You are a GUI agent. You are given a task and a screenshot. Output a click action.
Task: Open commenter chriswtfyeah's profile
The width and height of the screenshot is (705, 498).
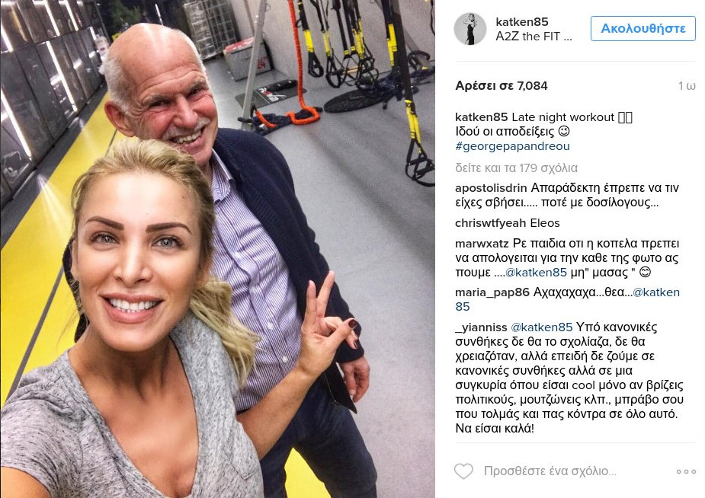tap(490, 223)
